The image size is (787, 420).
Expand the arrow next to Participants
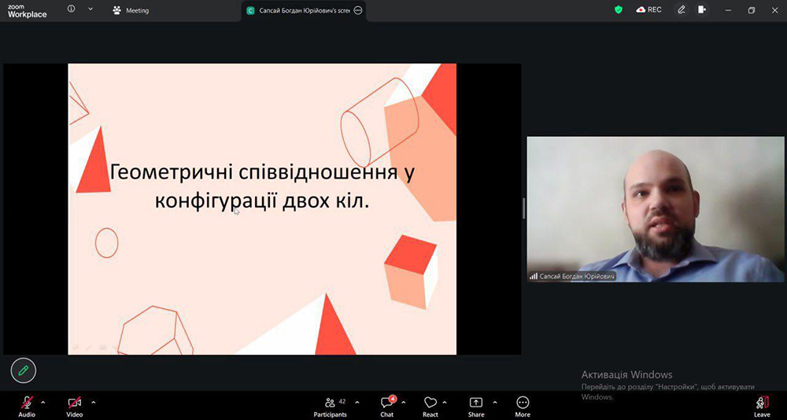[x=357, y=402]
